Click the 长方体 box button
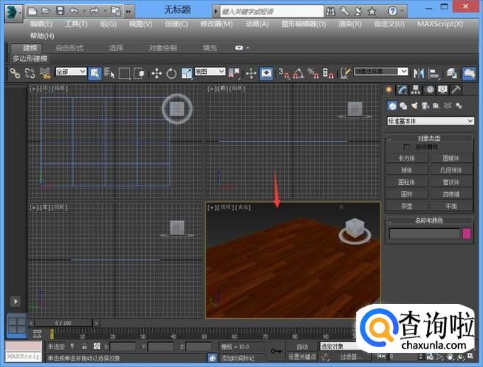This screenshot has height=367, width=483. [x=407, y=158]
